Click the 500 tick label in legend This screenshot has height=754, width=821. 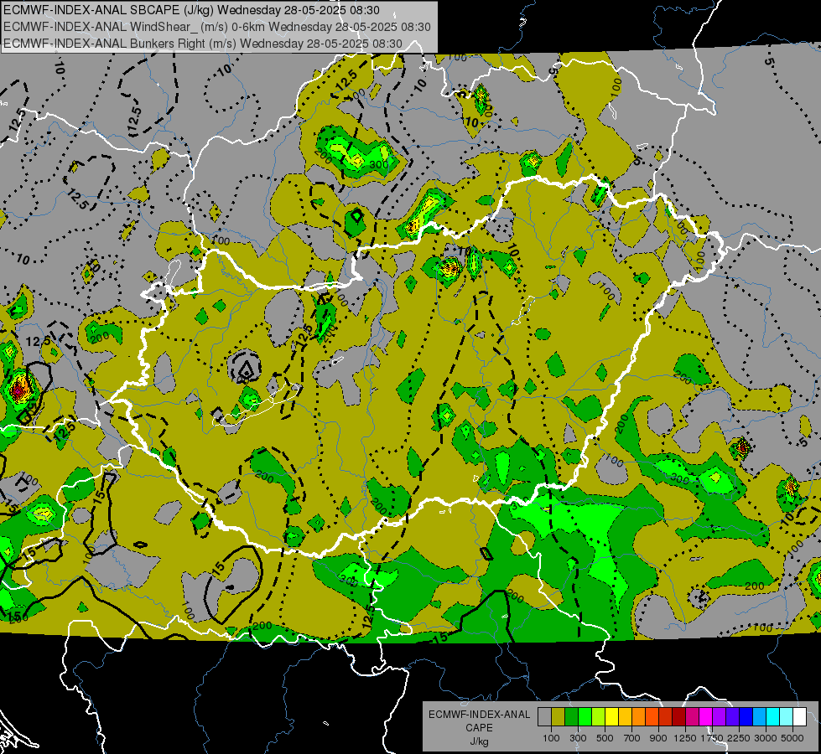point(605,738)
